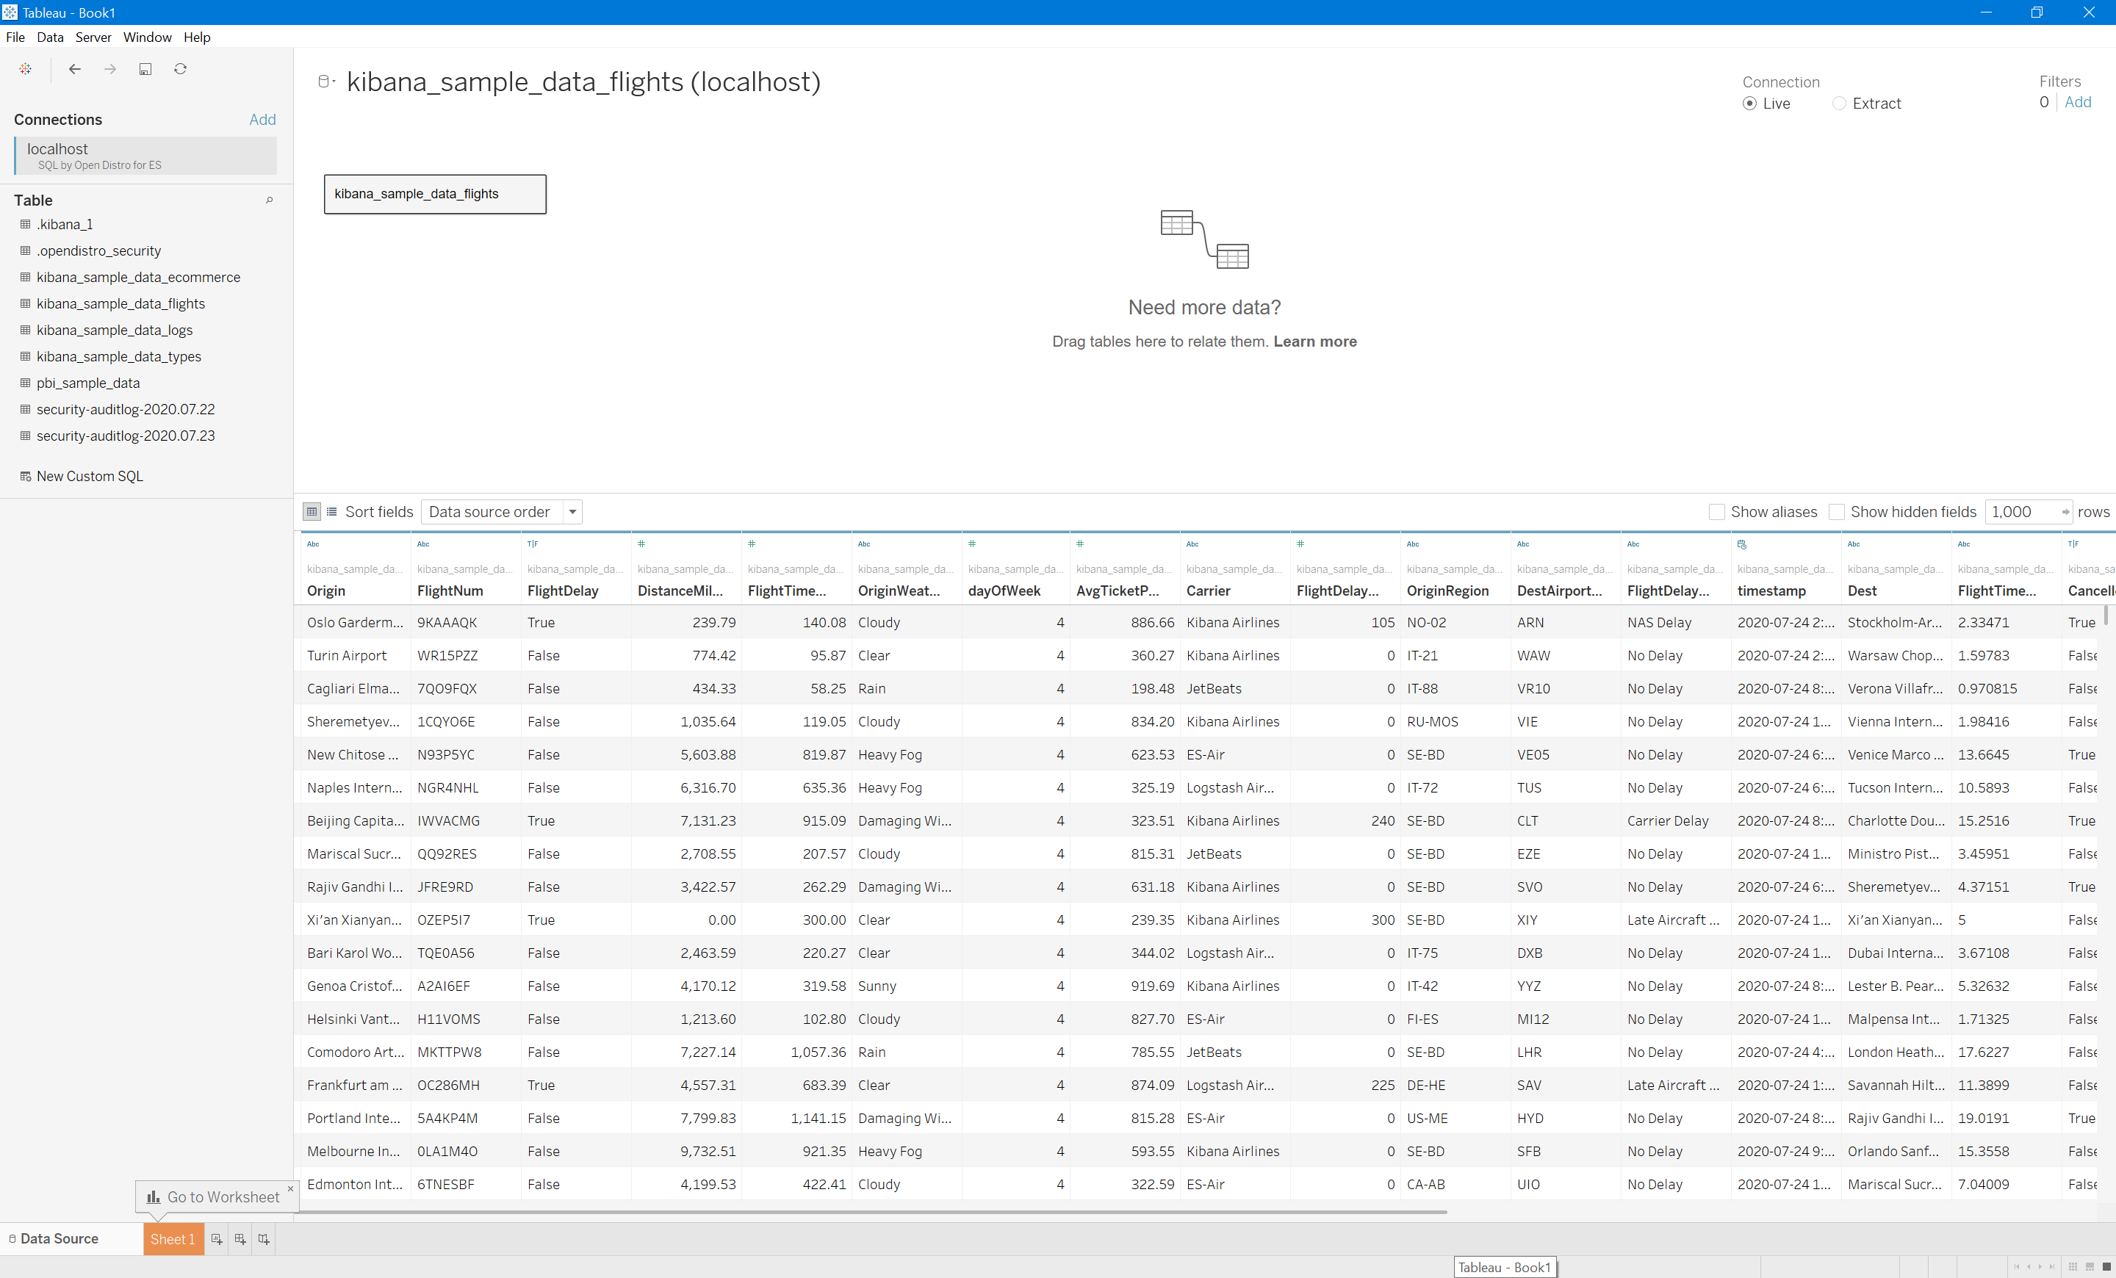Select the Live connection radio button
This screenshot has width=2116, height=1278.
(x=1749, y=103)
